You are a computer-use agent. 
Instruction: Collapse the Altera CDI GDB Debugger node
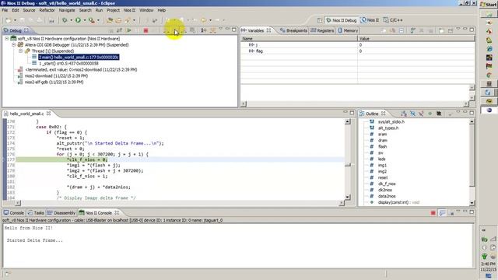(14, 45)
